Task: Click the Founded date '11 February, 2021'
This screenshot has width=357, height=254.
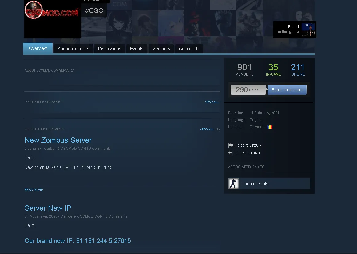Action: (x=264, y=113)
